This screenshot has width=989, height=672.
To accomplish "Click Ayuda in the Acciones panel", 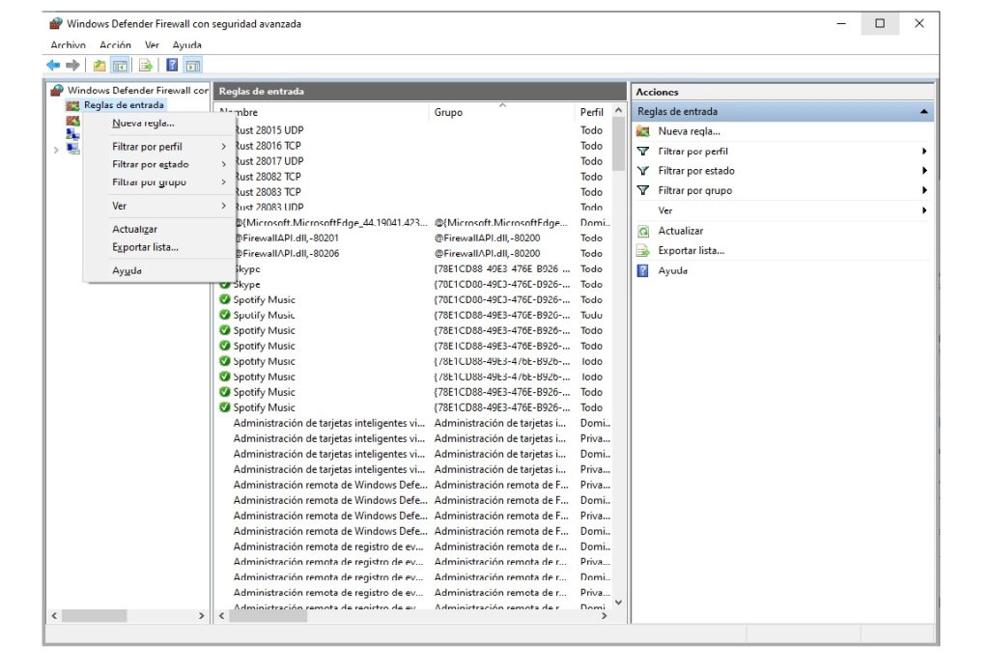I will coord(672,271).
